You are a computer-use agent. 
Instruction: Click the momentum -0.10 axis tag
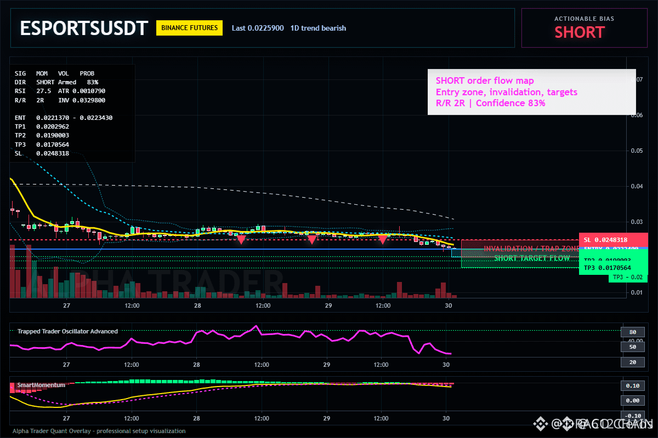632,416
